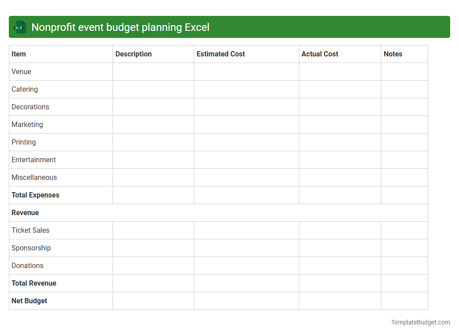
Task: Select the Revenue section header
Action: [x=25, y=212]
